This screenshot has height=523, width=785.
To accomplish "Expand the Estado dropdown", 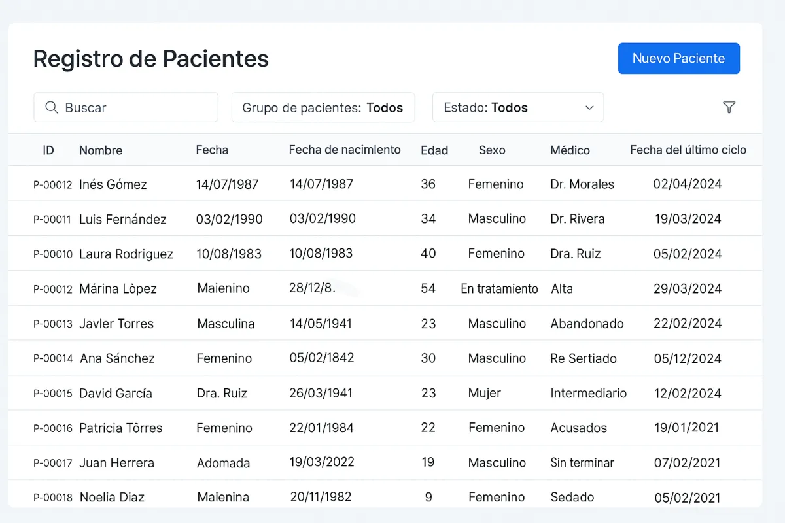I will (517, 107).
